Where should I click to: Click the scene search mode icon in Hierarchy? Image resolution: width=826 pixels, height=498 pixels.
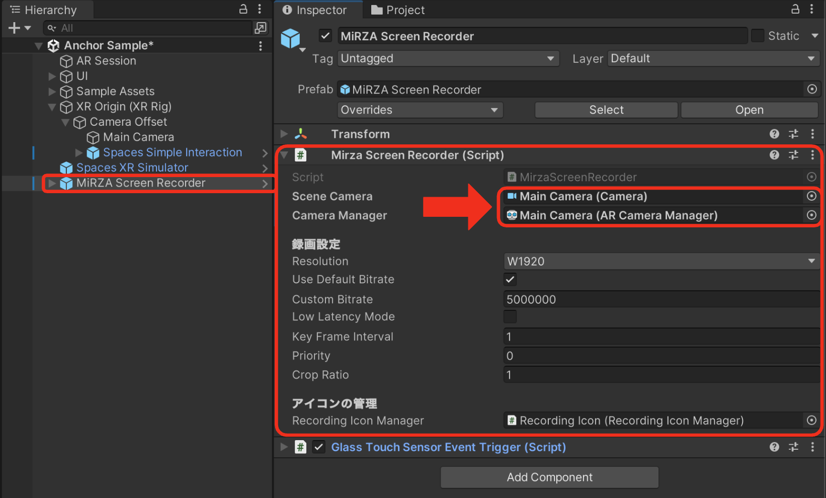[x=261, y=28]
